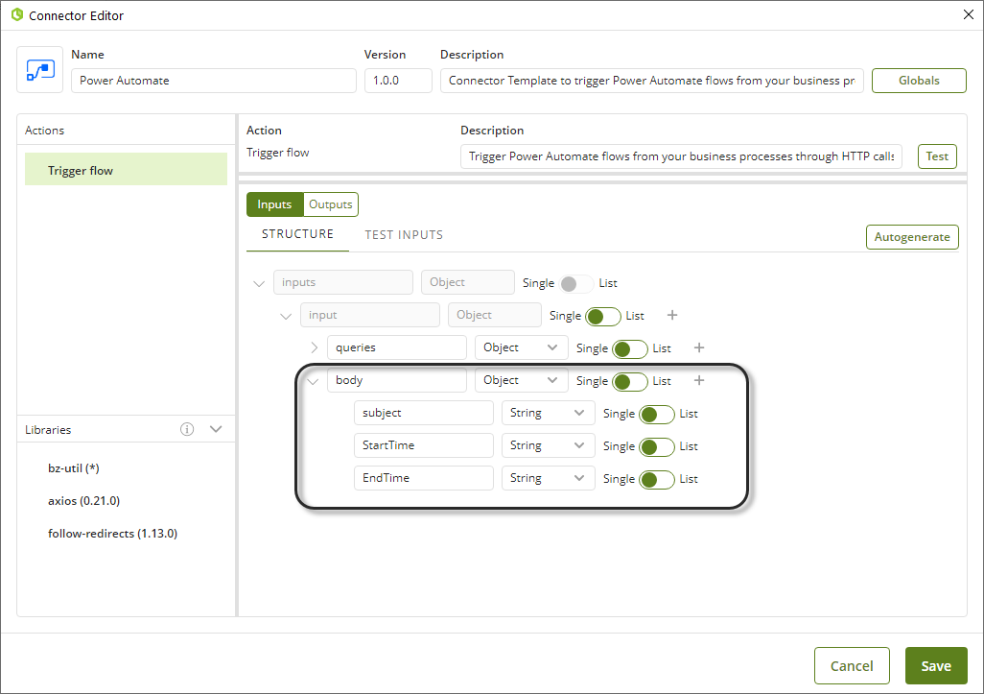Open the TEST INPUTS tab
The image size is (984, 694).
click(x=404, y=235)
